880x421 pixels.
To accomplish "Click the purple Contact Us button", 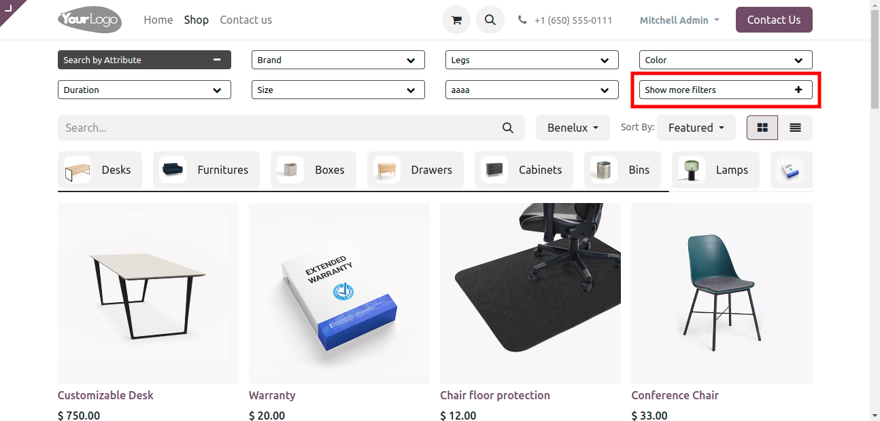I will [774, 20].
